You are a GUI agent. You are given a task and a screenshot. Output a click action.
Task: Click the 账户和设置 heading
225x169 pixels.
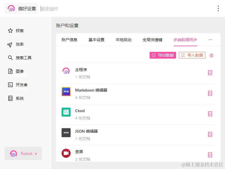(67, 26)
